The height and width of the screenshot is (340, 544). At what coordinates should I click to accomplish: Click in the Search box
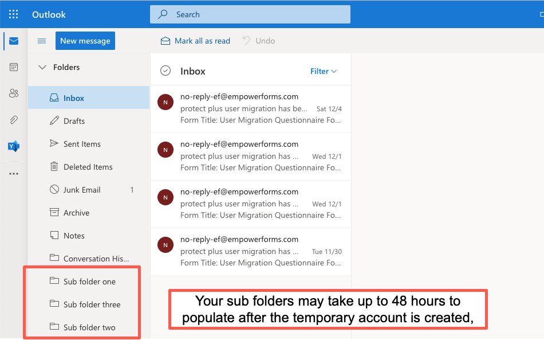(250, 14)
